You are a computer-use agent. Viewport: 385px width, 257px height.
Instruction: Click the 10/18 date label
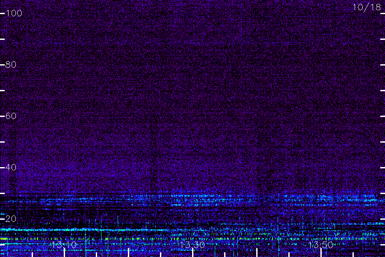pos(367,7)
